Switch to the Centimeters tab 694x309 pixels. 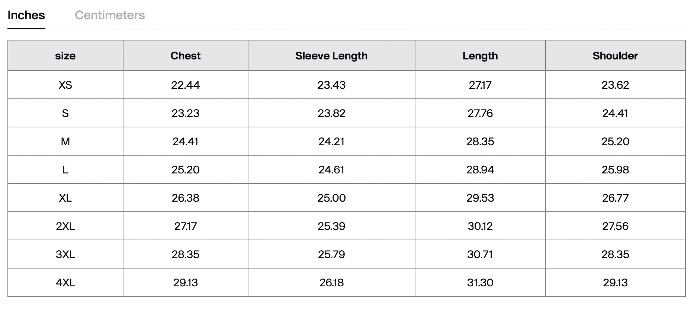coord(110,15)
